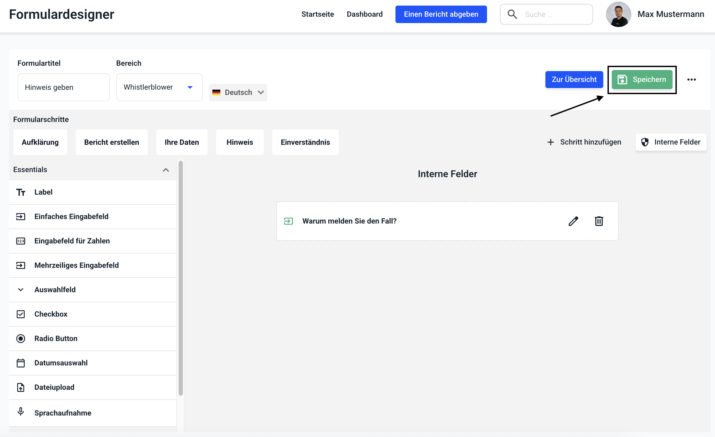Collapse the Essentials section
Image resolution: width=715 pixels, height=437 pixels.
click(x=166, y=170)
